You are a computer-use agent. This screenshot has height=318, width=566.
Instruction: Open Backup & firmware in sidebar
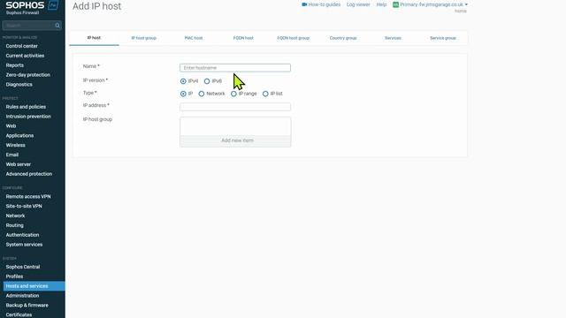(x=27, y=305)
